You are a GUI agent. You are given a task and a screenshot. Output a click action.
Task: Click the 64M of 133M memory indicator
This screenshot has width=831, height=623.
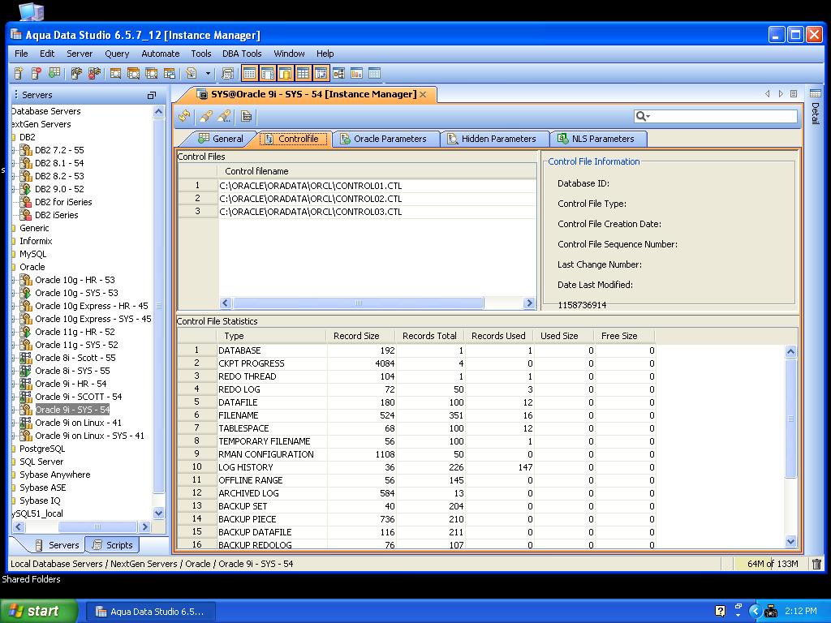tap(773, 564)
